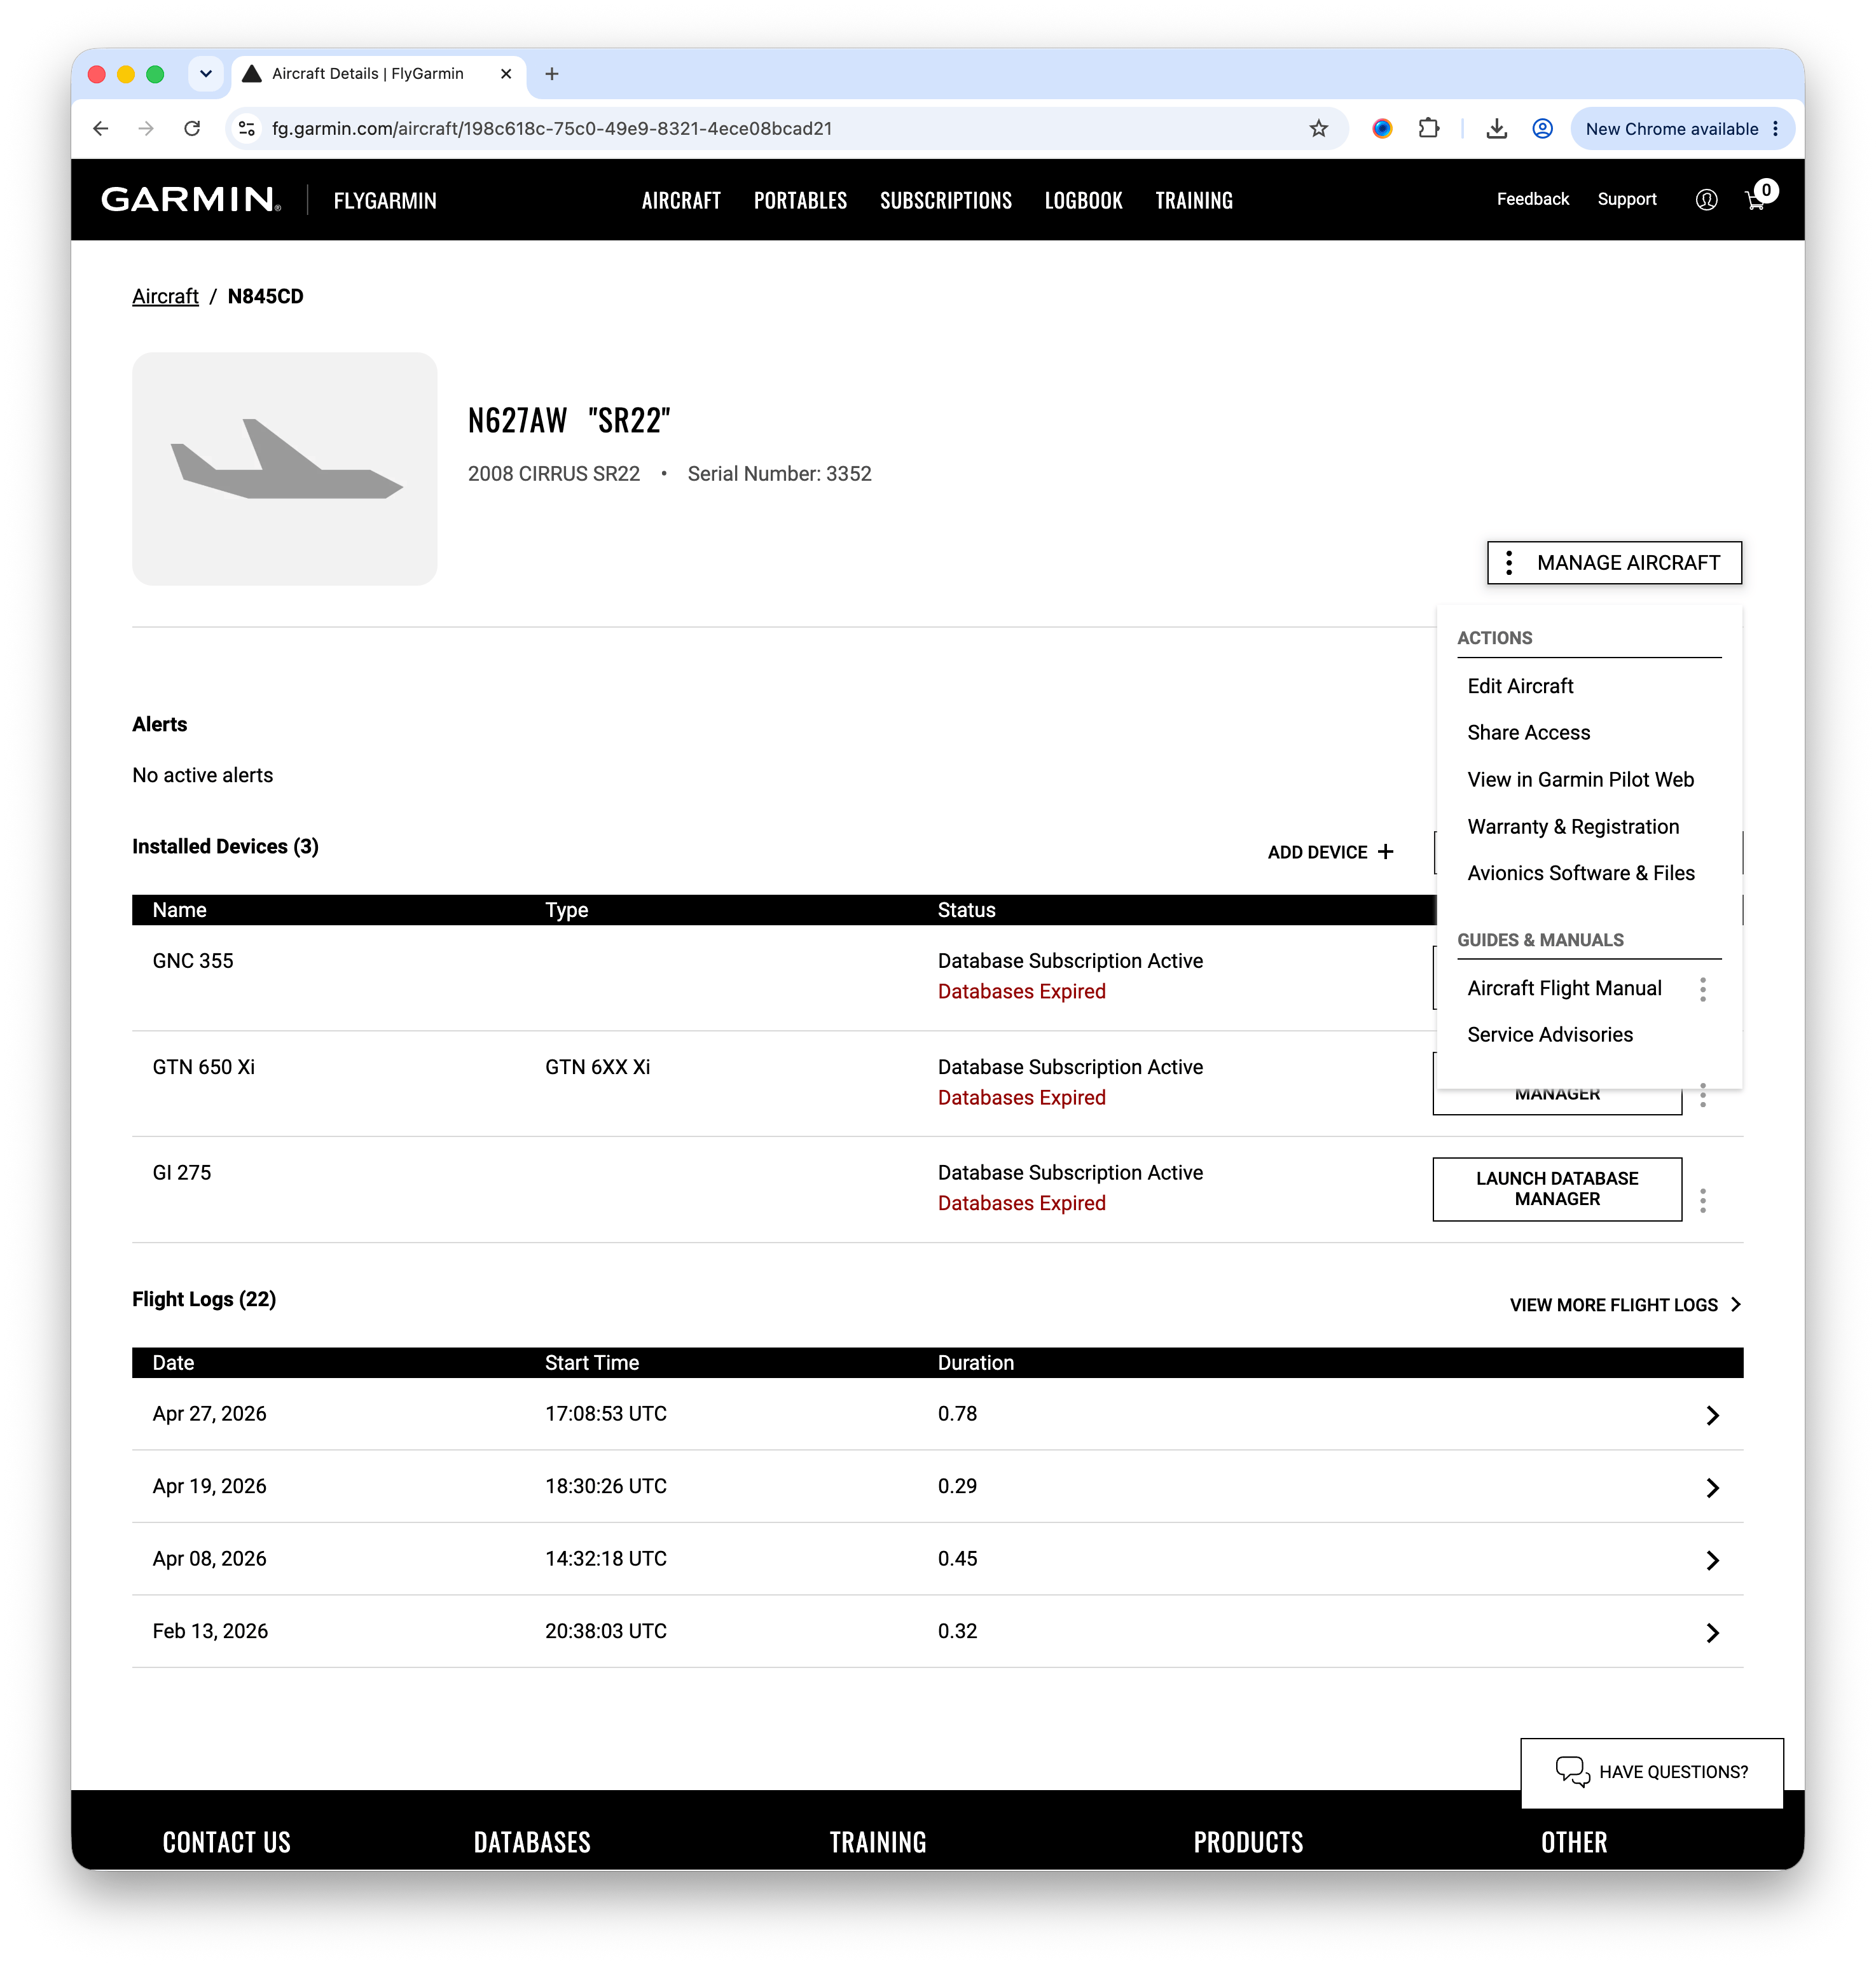Click New Chrome available menu

pos(1682,129)
